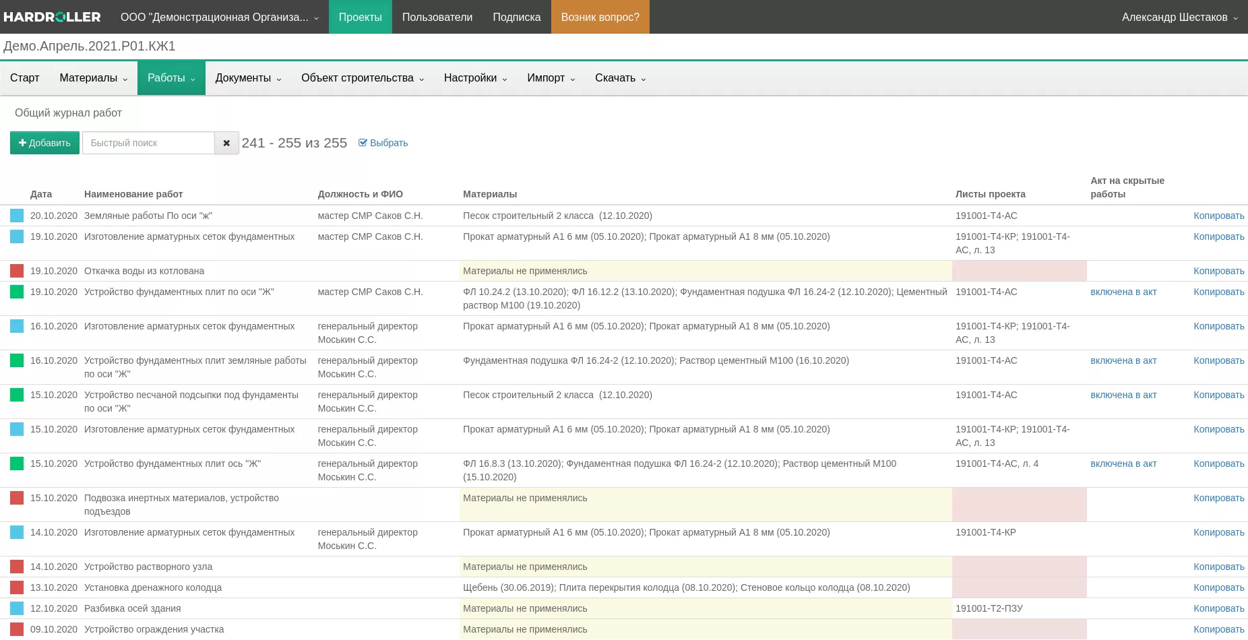1248x640 pixels.
Task: Click the HARDROLLER logo
Action: pos(52,17)
